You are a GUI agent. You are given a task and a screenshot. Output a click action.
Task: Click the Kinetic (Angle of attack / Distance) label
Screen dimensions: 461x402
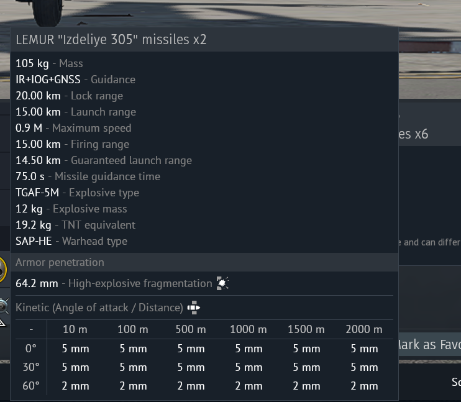click(99, 308)
